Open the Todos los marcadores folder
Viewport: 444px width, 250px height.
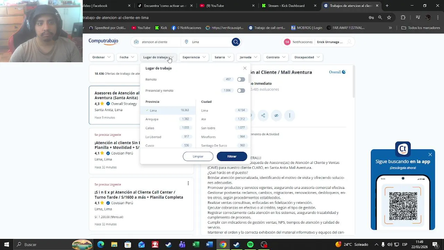421,28
